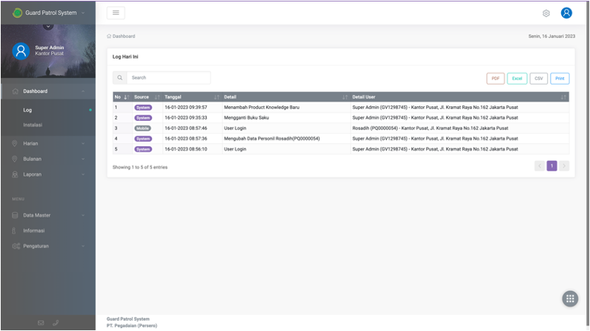The image size is (590, 331).
Task: Open the settings gear icon in header
Action: [546, 13]
